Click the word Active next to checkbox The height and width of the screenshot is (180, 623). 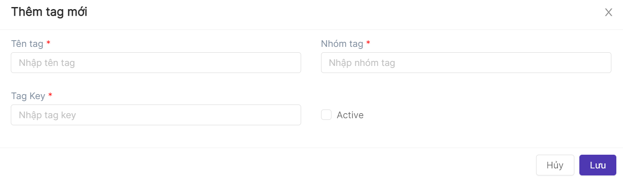(x=350, y=115)
